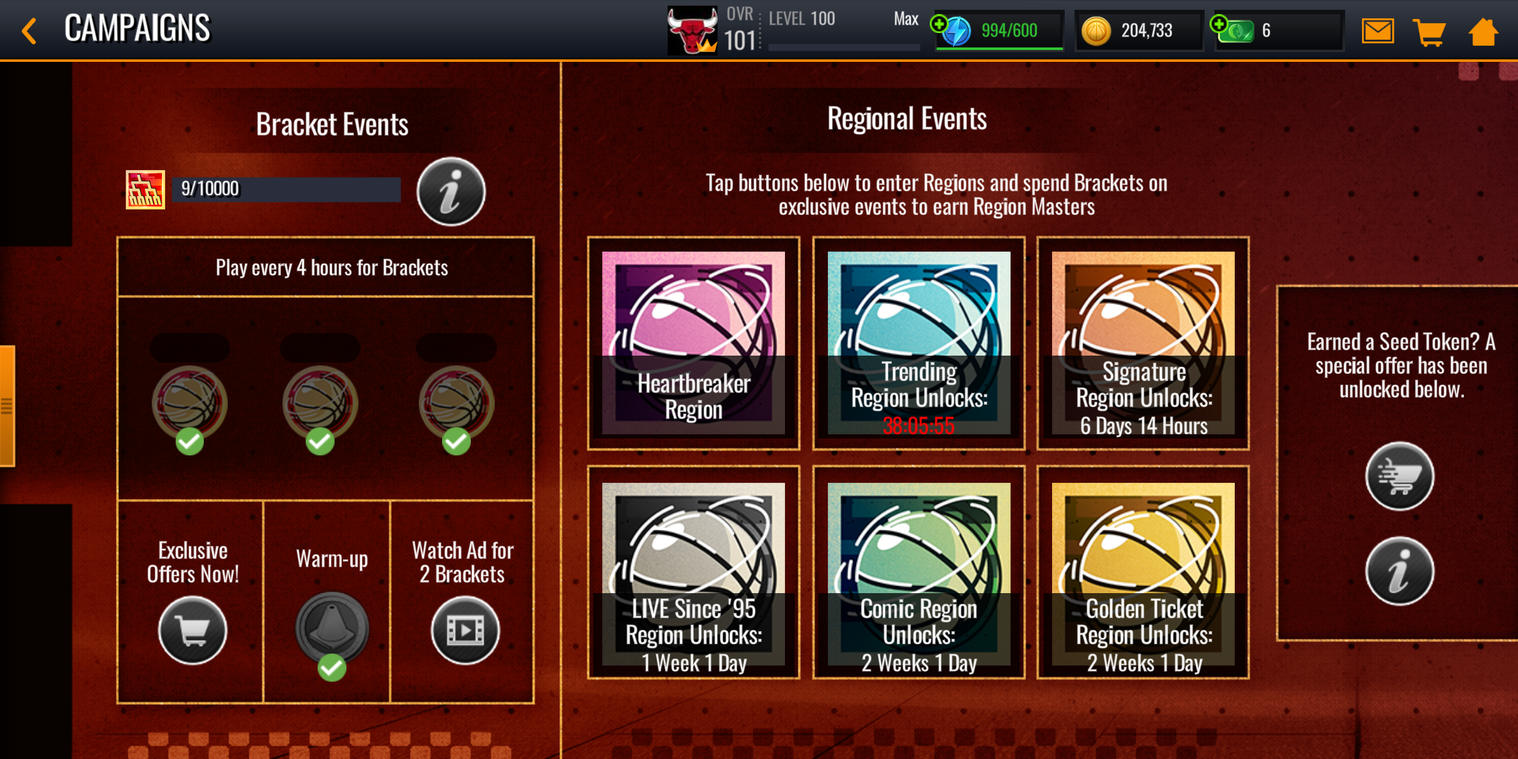Open Bracket Events info button
The image size is (1518, 759).
(450, 191)
